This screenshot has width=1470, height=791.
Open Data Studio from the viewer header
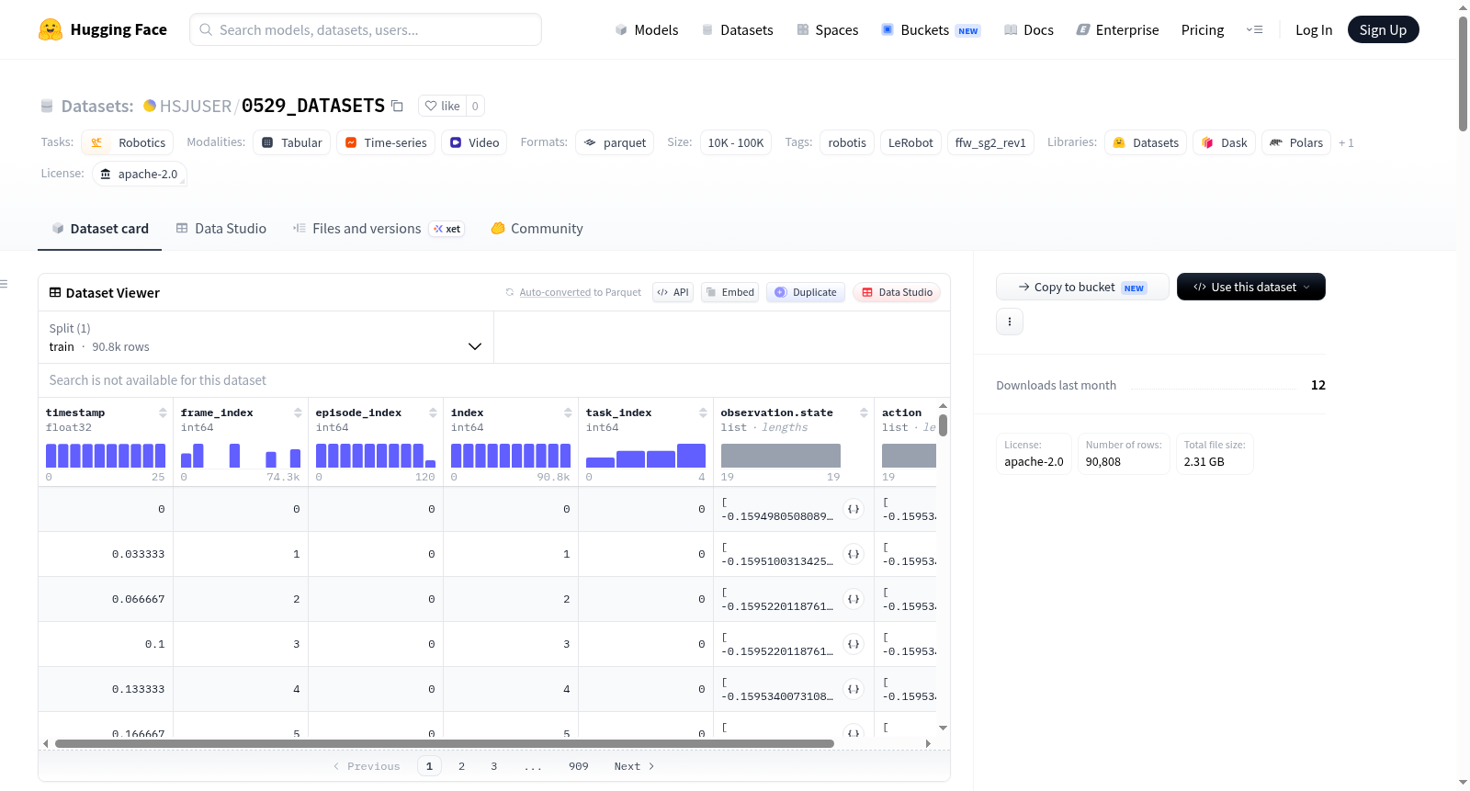point(897,292)
